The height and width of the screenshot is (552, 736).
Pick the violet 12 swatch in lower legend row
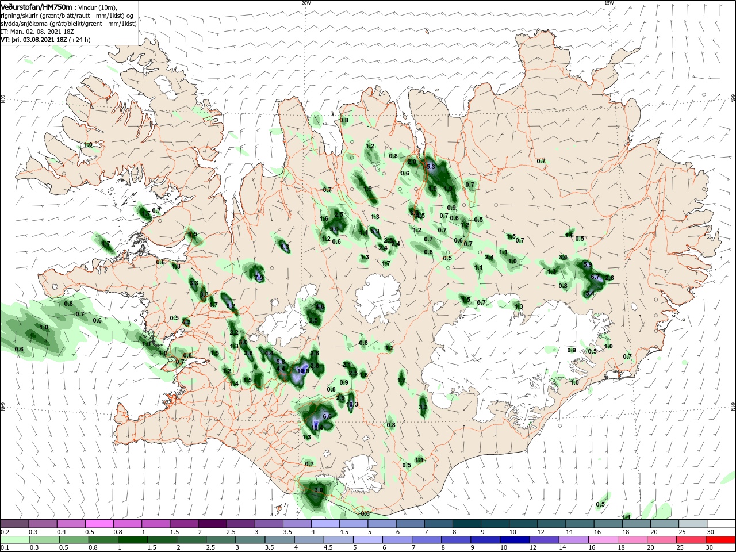[x=544, y=540]
